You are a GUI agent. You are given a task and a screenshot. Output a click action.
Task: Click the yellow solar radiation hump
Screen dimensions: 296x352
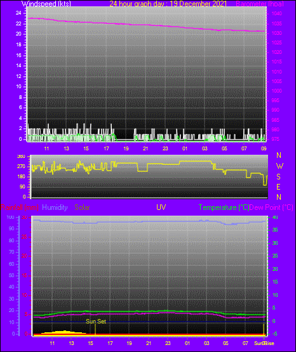click(64, 332)
